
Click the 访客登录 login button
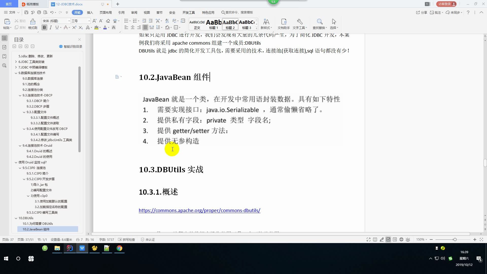pos(447,4)
